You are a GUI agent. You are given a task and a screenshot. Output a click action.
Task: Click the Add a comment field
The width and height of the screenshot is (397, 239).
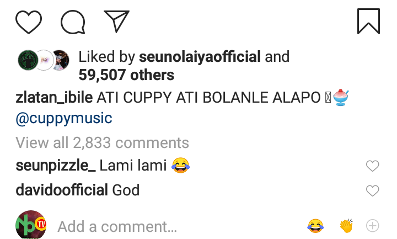tap(117, 226)
